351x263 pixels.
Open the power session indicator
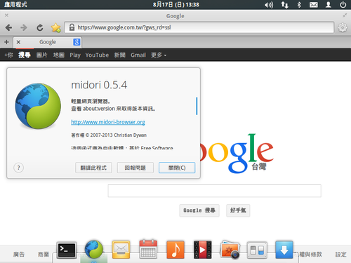pos(343,5)
